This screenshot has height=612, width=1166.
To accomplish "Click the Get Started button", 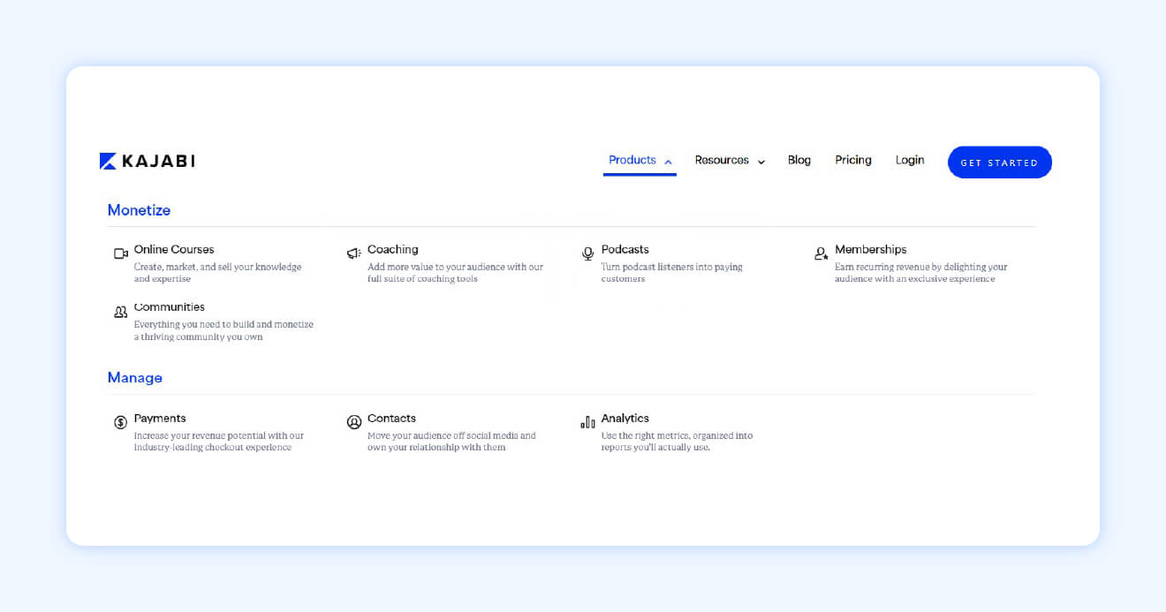I will coord(1000,162).
